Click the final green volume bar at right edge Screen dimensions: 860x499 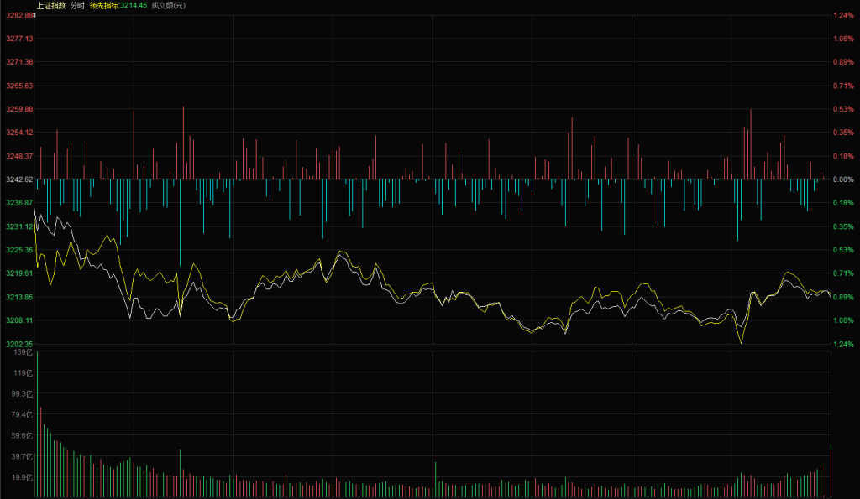point(831,471)
